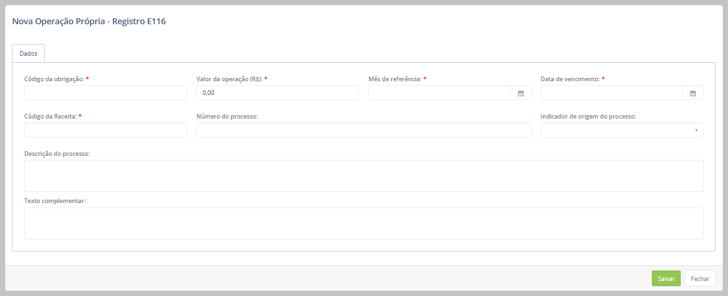
Task: Click the Indicador de origem do processo label
Action: click(x=588, y=117)
